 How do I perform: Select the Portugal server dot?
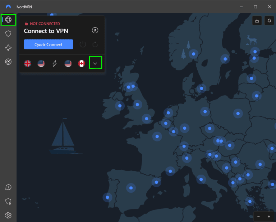coord(107,197)
